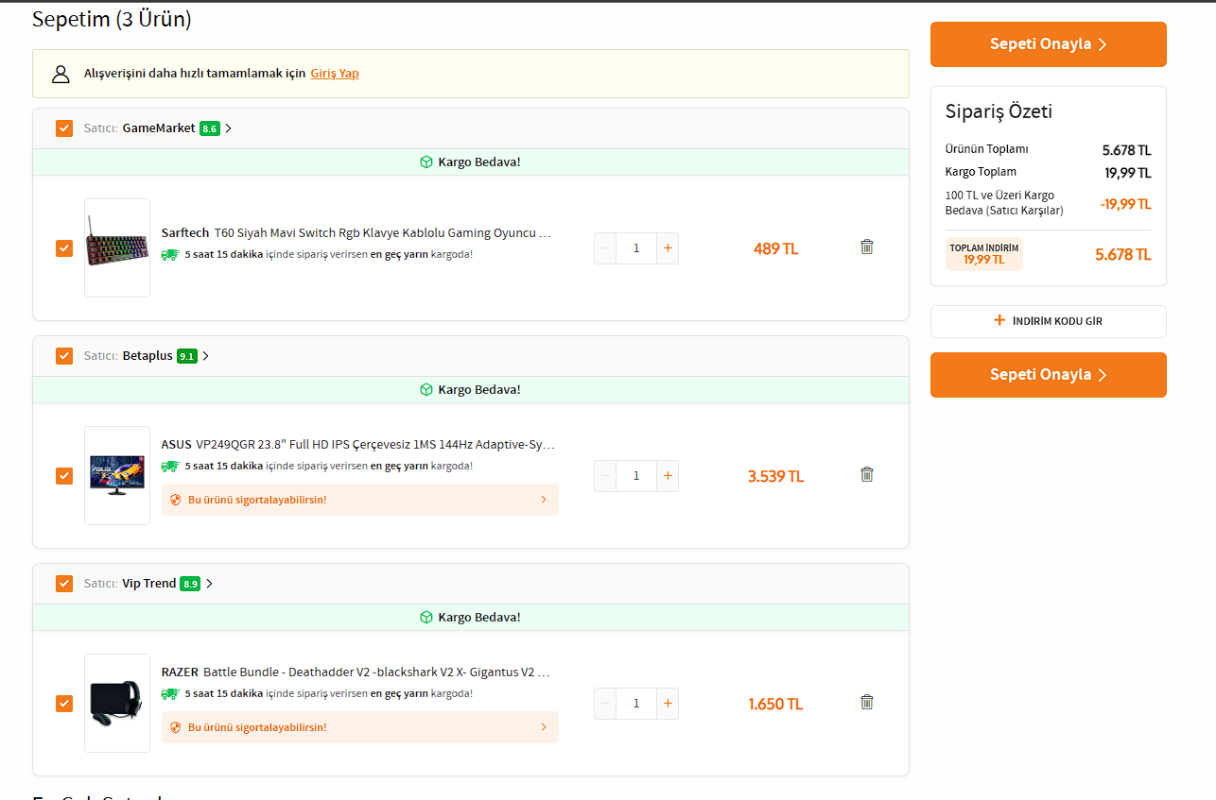Expand the RAZER insurance option chevron

(x=544, y=727)
